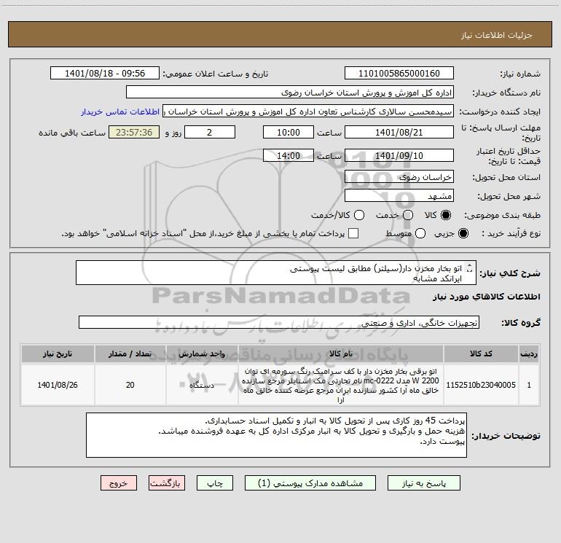This screenshot has width=561, height=543.
Task: Select the کالا radio button
Action: 446,215
